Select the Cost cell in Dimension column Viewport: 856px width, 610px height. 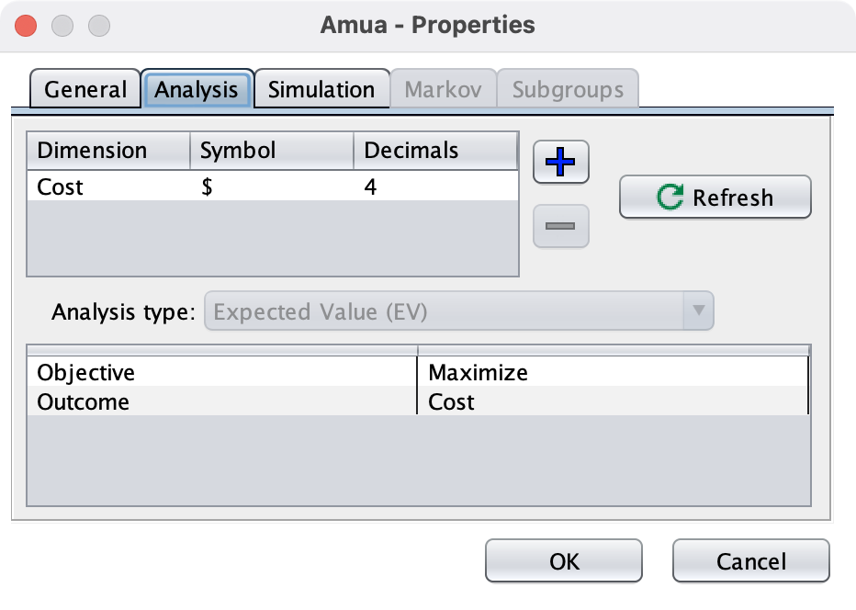108,187
